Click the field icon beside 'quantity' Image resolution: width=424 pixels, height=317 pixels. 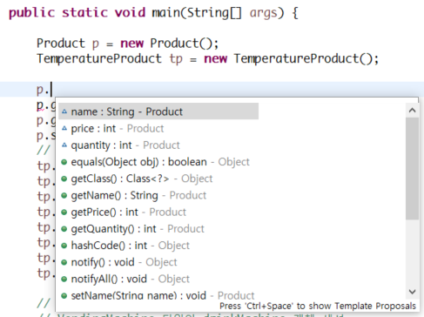[64, 145]
